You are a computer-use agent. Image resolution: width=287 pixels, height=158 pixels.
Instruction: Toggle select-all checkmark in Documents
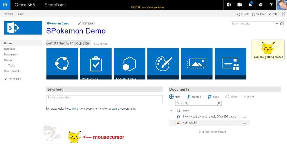coord(171,110)
